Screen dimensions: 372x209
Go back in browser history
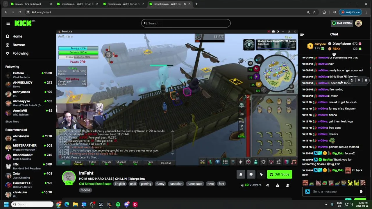pyautogui.click(x=6, y=12)
